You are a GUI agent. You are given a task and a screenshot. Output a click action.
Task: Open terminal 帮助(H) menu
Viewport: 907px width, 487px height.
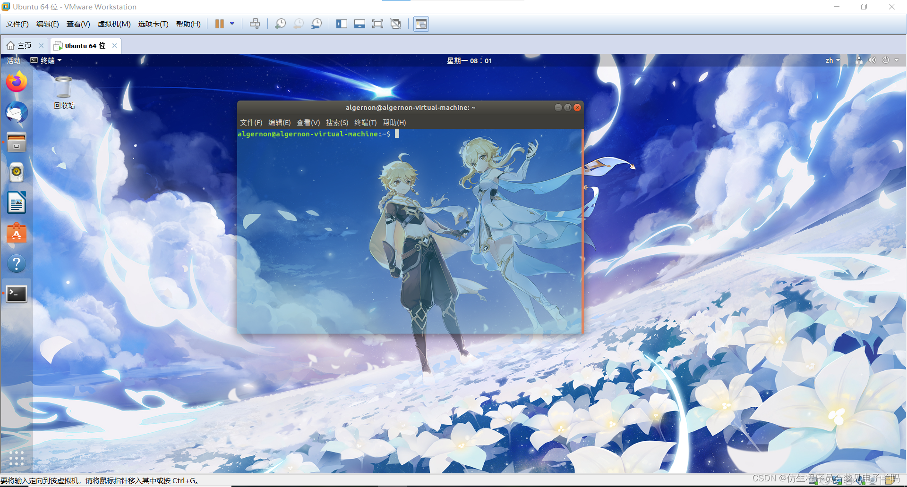click(394, 123)
